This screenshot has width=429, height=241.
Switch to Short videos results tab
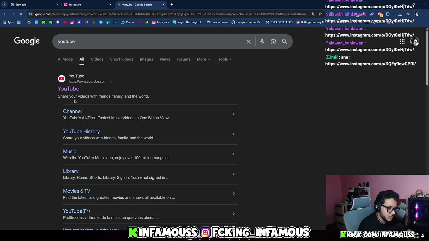point(122,59)
